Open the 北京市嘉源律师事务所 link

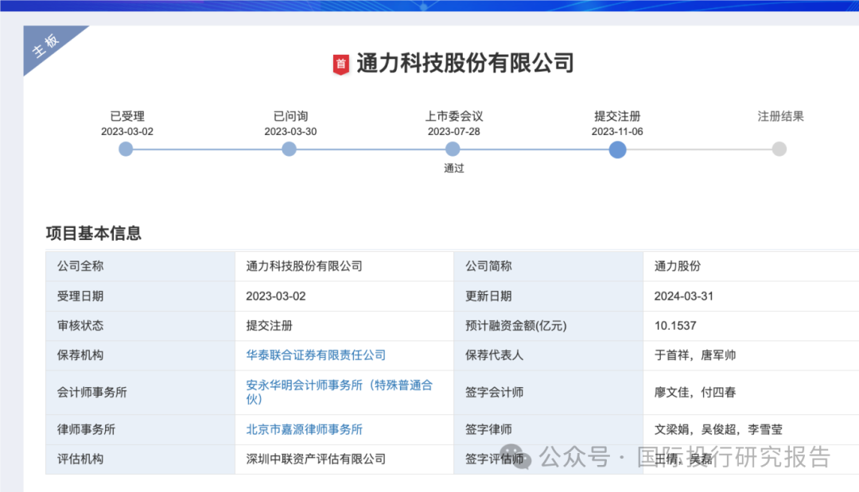tap(304, 430)
